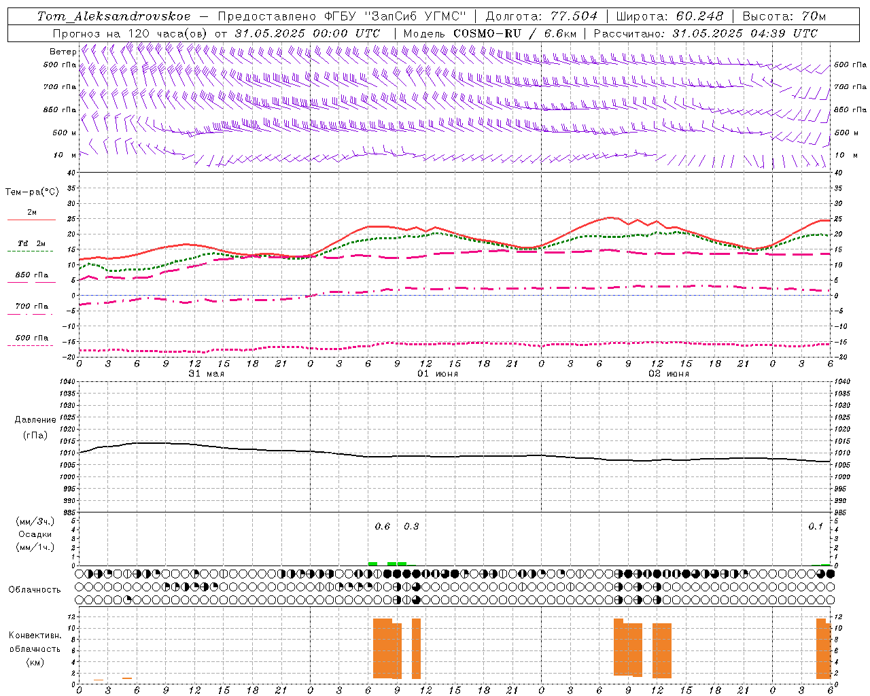Image resolution: width=870 pixels, height=696 pixels.
Task: Click the Ветер panel label
Action: pos(63,52)
